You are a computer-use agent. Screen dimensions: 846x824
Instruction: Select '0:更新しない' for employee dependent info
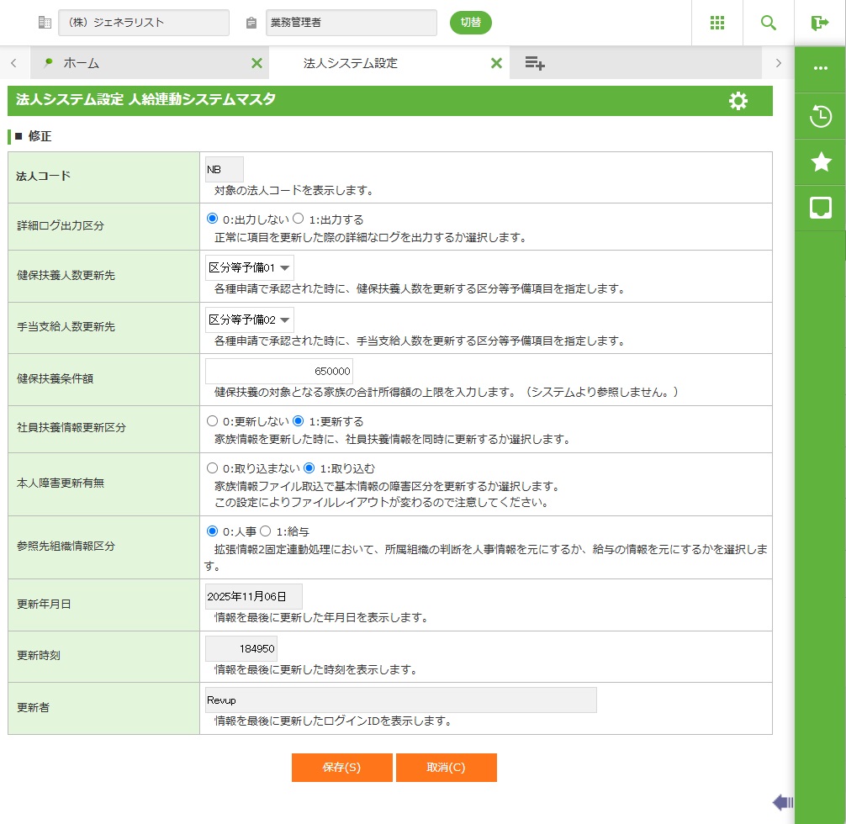point(213,421)
